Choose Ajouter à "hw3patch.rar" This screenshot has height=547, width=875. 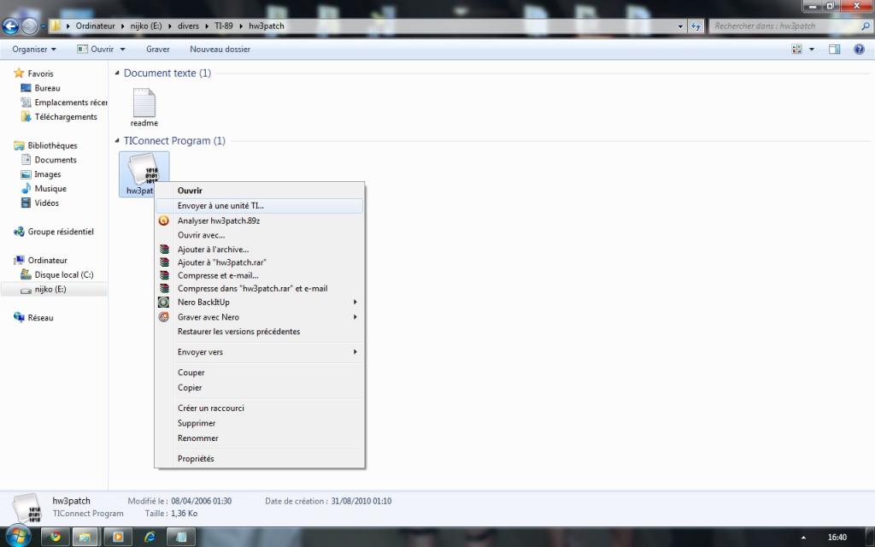[260, 262]
